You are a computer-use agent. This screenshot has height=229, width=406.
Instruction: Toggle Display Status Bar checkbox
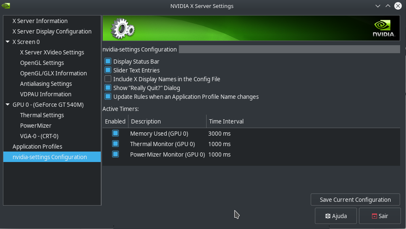[x=108, y=61]
